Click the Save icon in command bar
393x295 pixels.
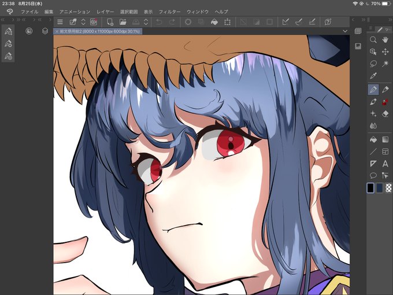(136, 22)
